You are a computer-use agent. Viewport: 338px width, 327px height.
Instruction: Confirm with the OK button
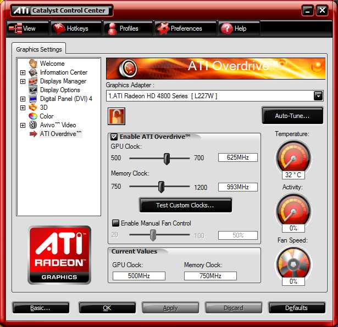[x=107, y=308]
